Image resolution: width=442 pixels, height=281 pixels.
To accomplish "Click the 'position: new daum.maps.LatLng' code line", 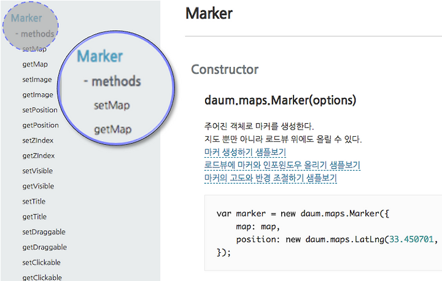I will (x=337, y=239).
